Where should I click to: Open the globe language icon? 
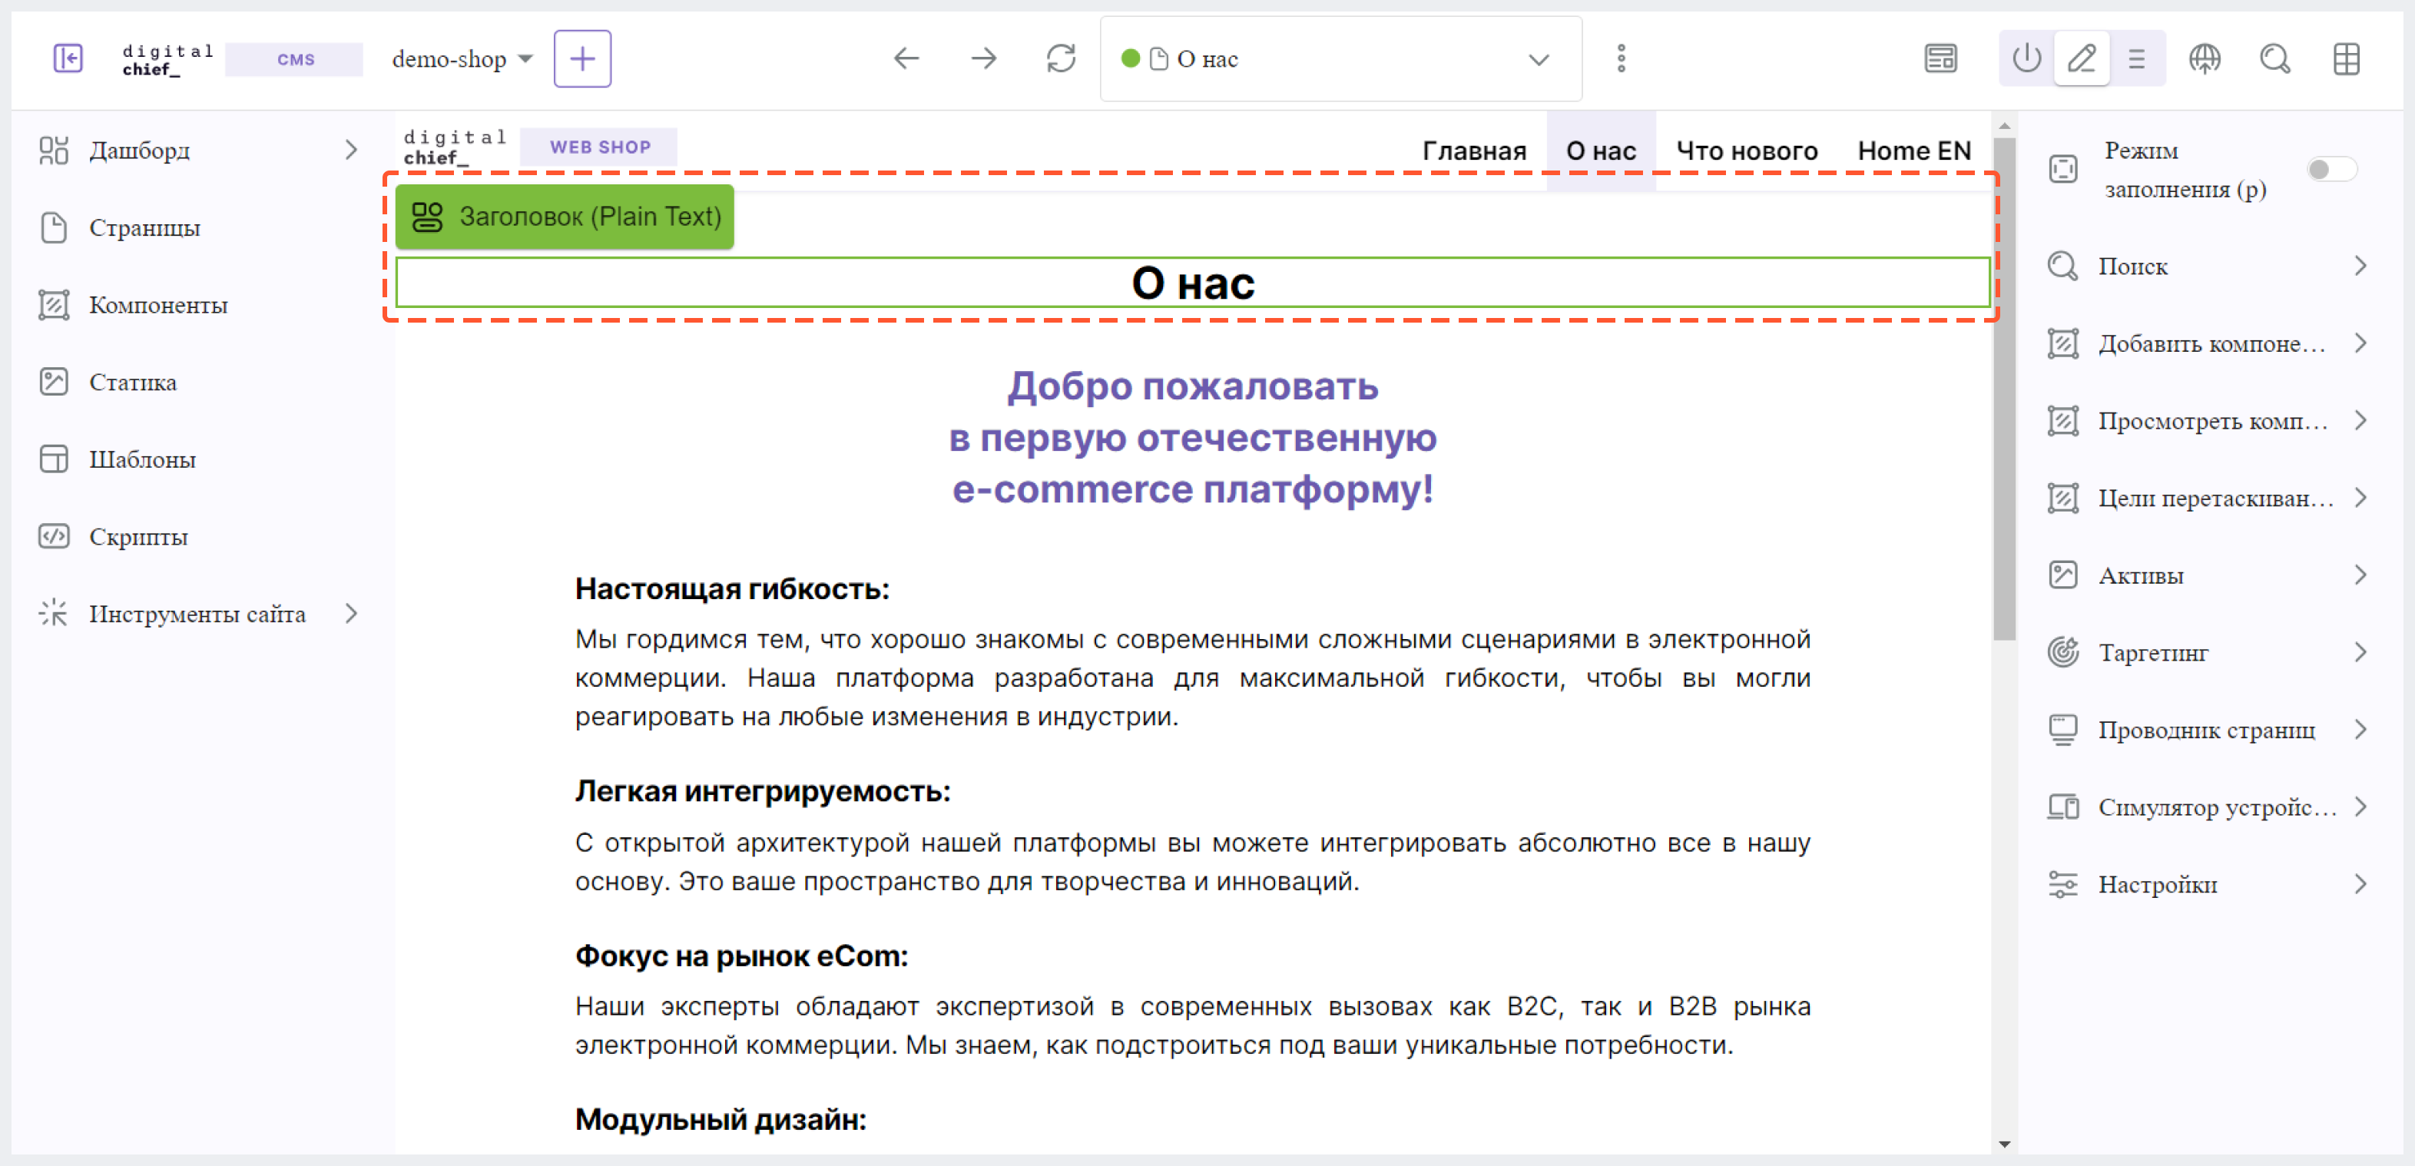pyautogui.click(x=2204, y=58)
